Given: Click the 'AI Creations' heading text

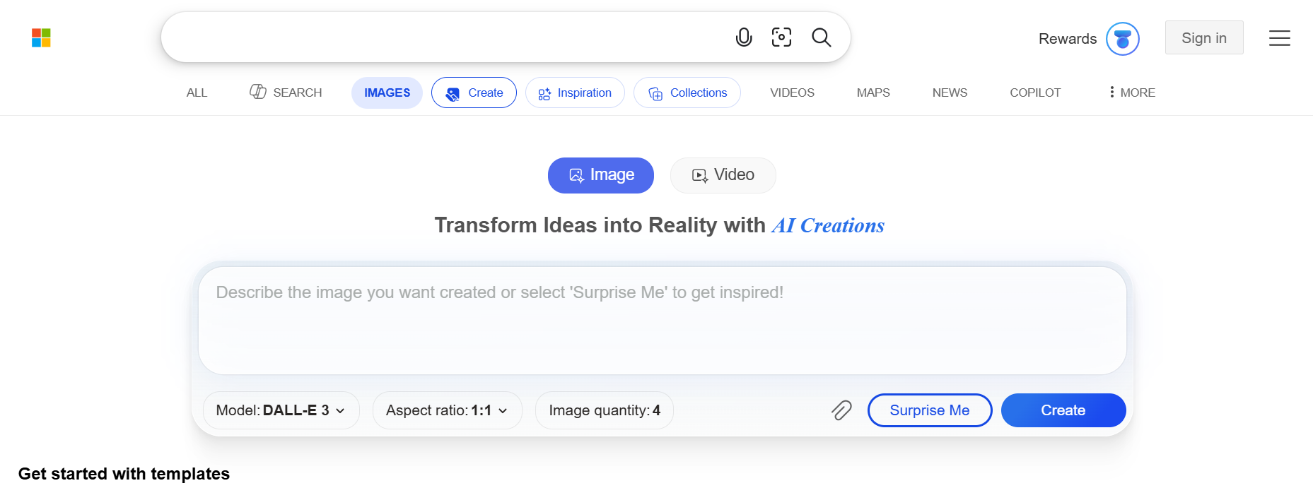Looking at the screenshot, I should (x=828, y=225).
